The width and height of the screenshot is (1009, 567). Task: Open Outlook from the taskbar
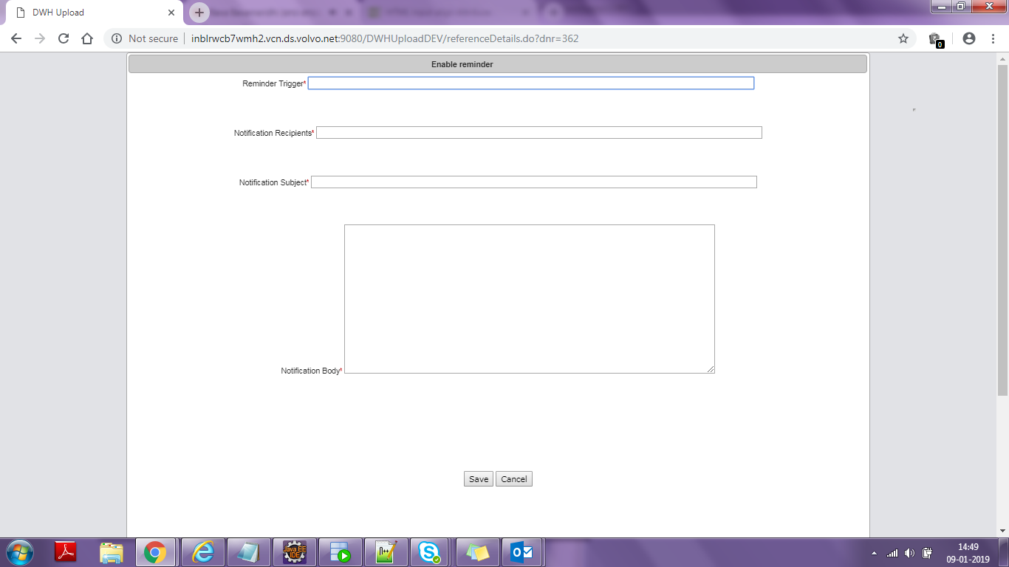[x=523, y=552]
